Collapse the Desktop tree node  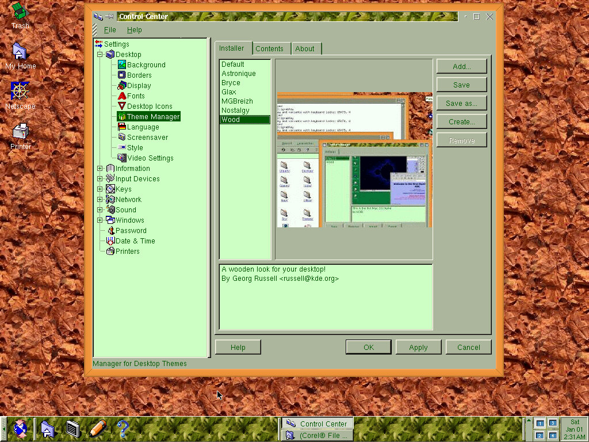point(100,55)
